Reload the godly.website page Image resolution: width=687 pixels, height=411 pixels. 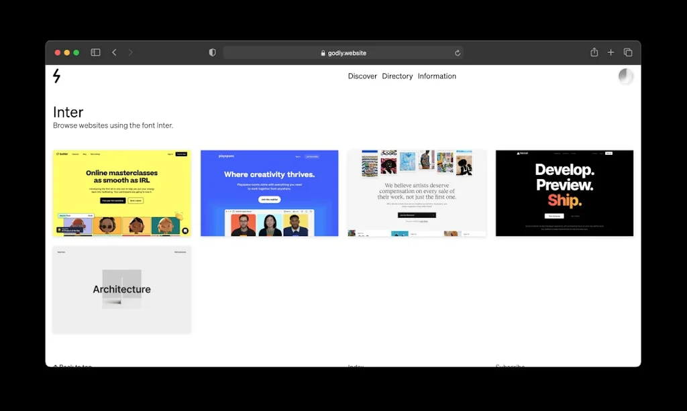457,52
